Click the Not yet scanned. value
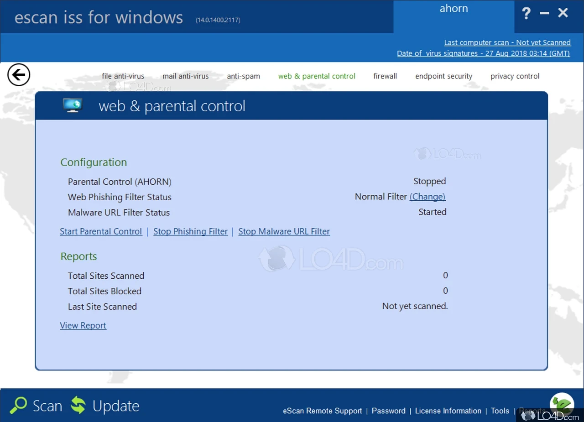The height and width of the screenshot is (422, 584). click(415, 306)
